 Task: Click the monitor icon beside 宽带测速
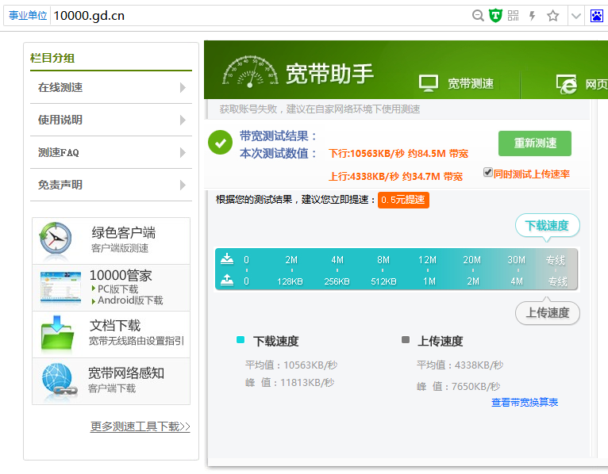point(429,83)
